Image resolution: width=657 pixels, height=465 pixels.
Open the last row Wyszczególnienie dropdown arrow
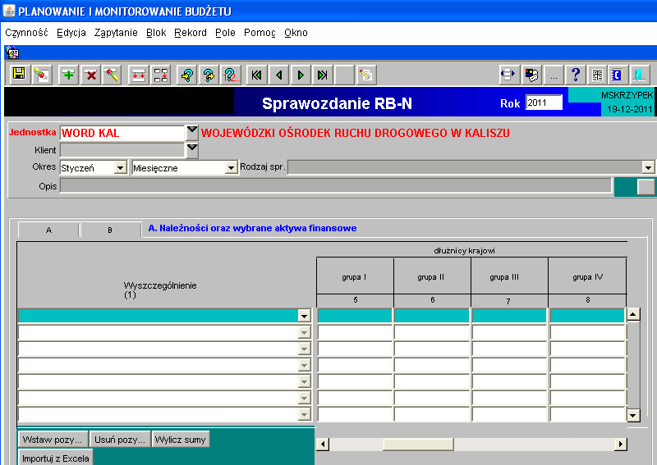pos(305,414)
